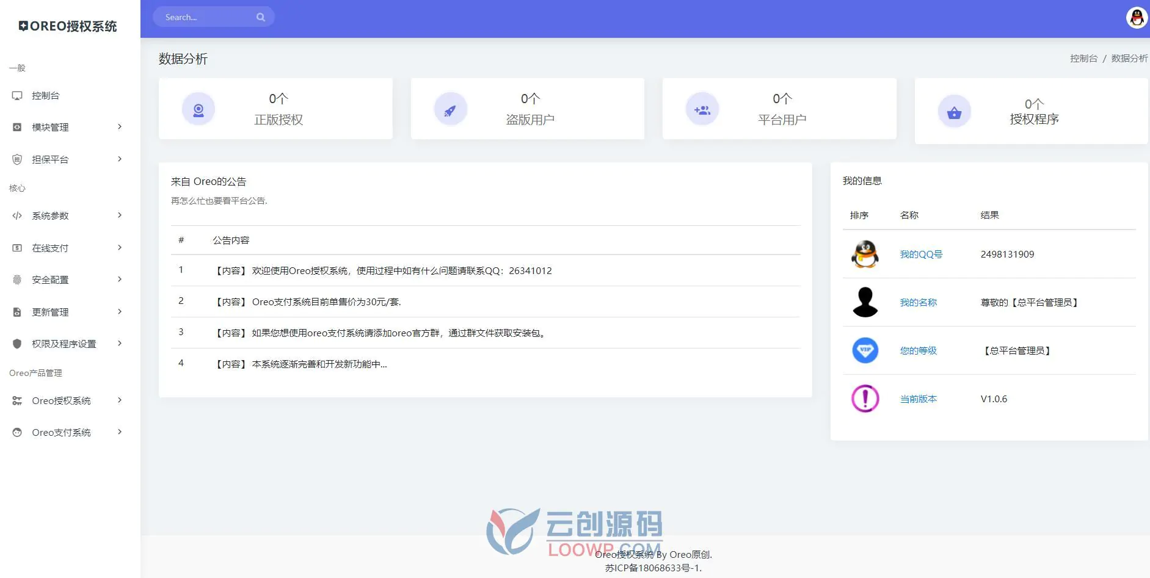Click the 控制台 monitor icon
The height and width of the screenshot is (578, 1150).
(x=17, y=96)
